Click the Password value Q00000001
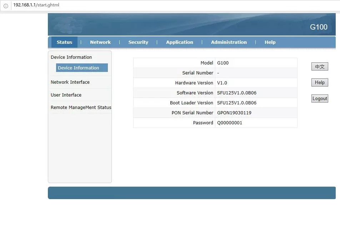 [229, 123]
